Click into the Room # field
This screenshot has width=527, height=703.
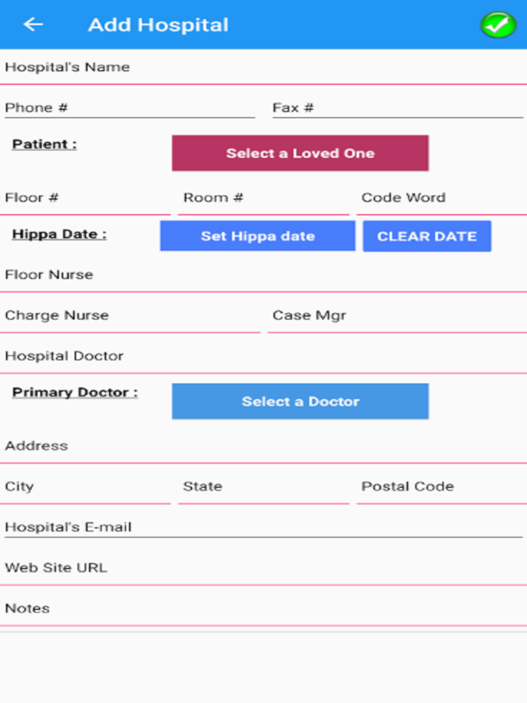[263, 198]
